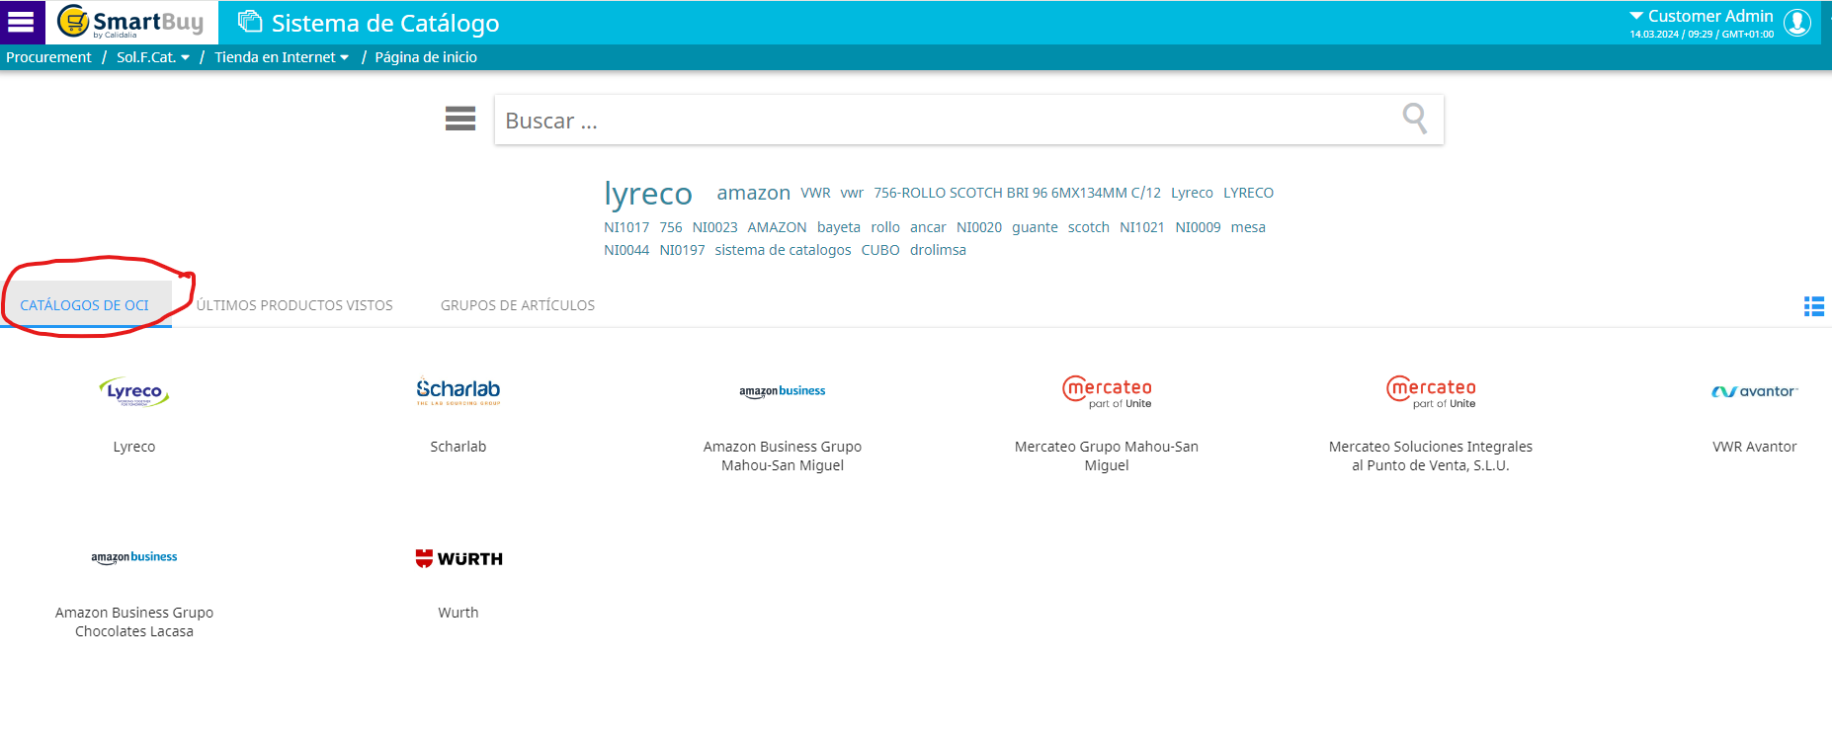Click the Sistema de Catálogo title

385,23
